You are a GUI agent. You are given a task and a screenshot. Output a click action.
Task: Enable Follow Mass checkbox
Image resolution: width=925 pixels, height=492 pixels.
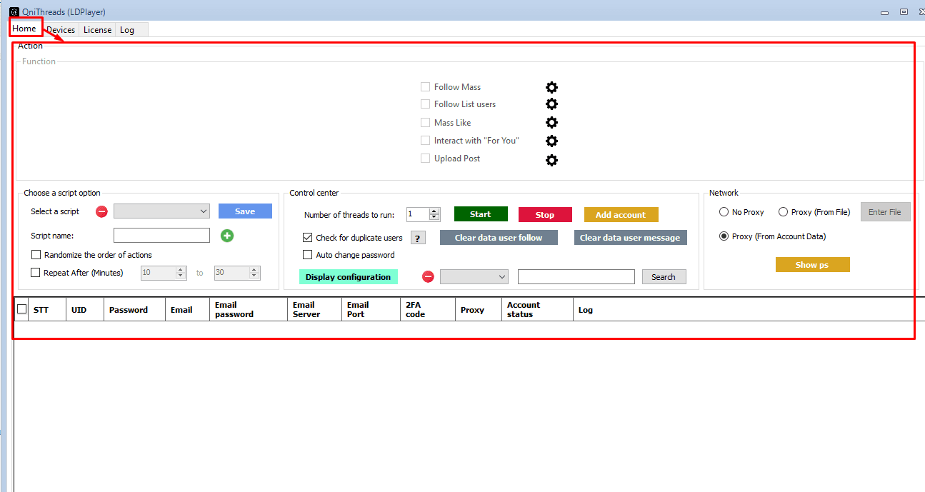pyautogui.click(x=425, y=86)
